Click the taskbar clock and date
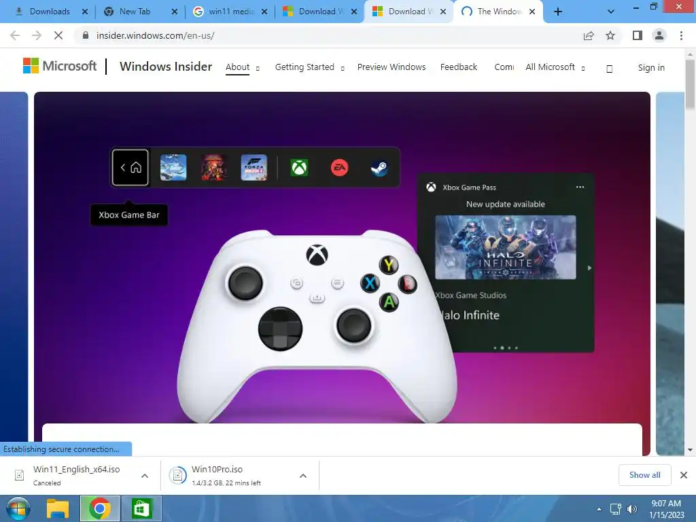This screenshot has height=522, width=696. (666, 509)
